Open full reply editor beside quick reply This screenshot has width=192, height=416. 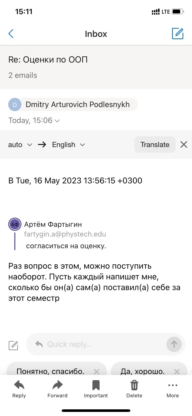[x=13, y=345]
